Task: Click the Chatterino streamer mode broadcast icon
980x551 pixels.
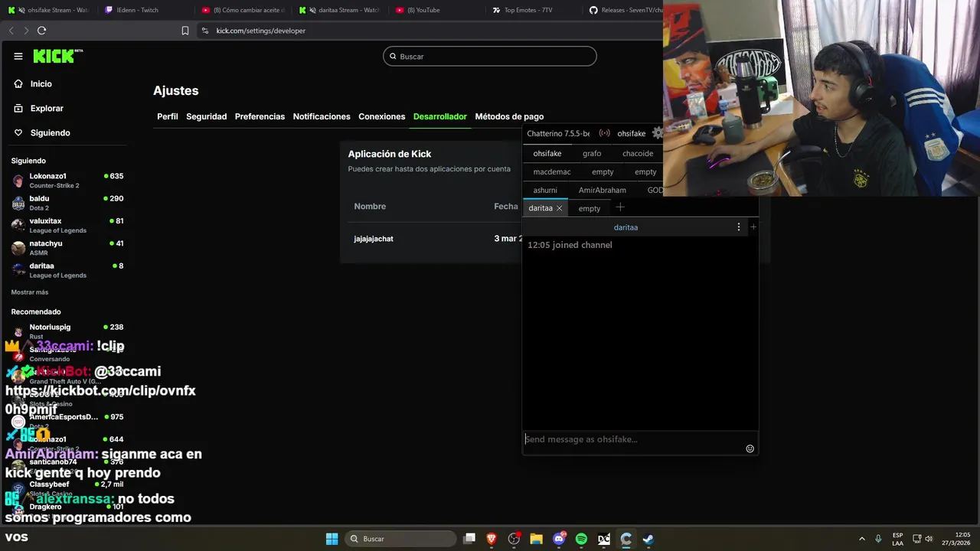Action: pos(604,133)
